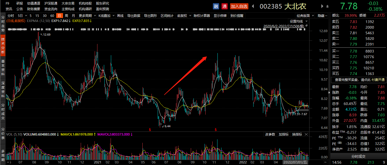Screen dimensions: 387x165
Task: Select the 30-minute K-line period
Action: [x=45, y=16]
